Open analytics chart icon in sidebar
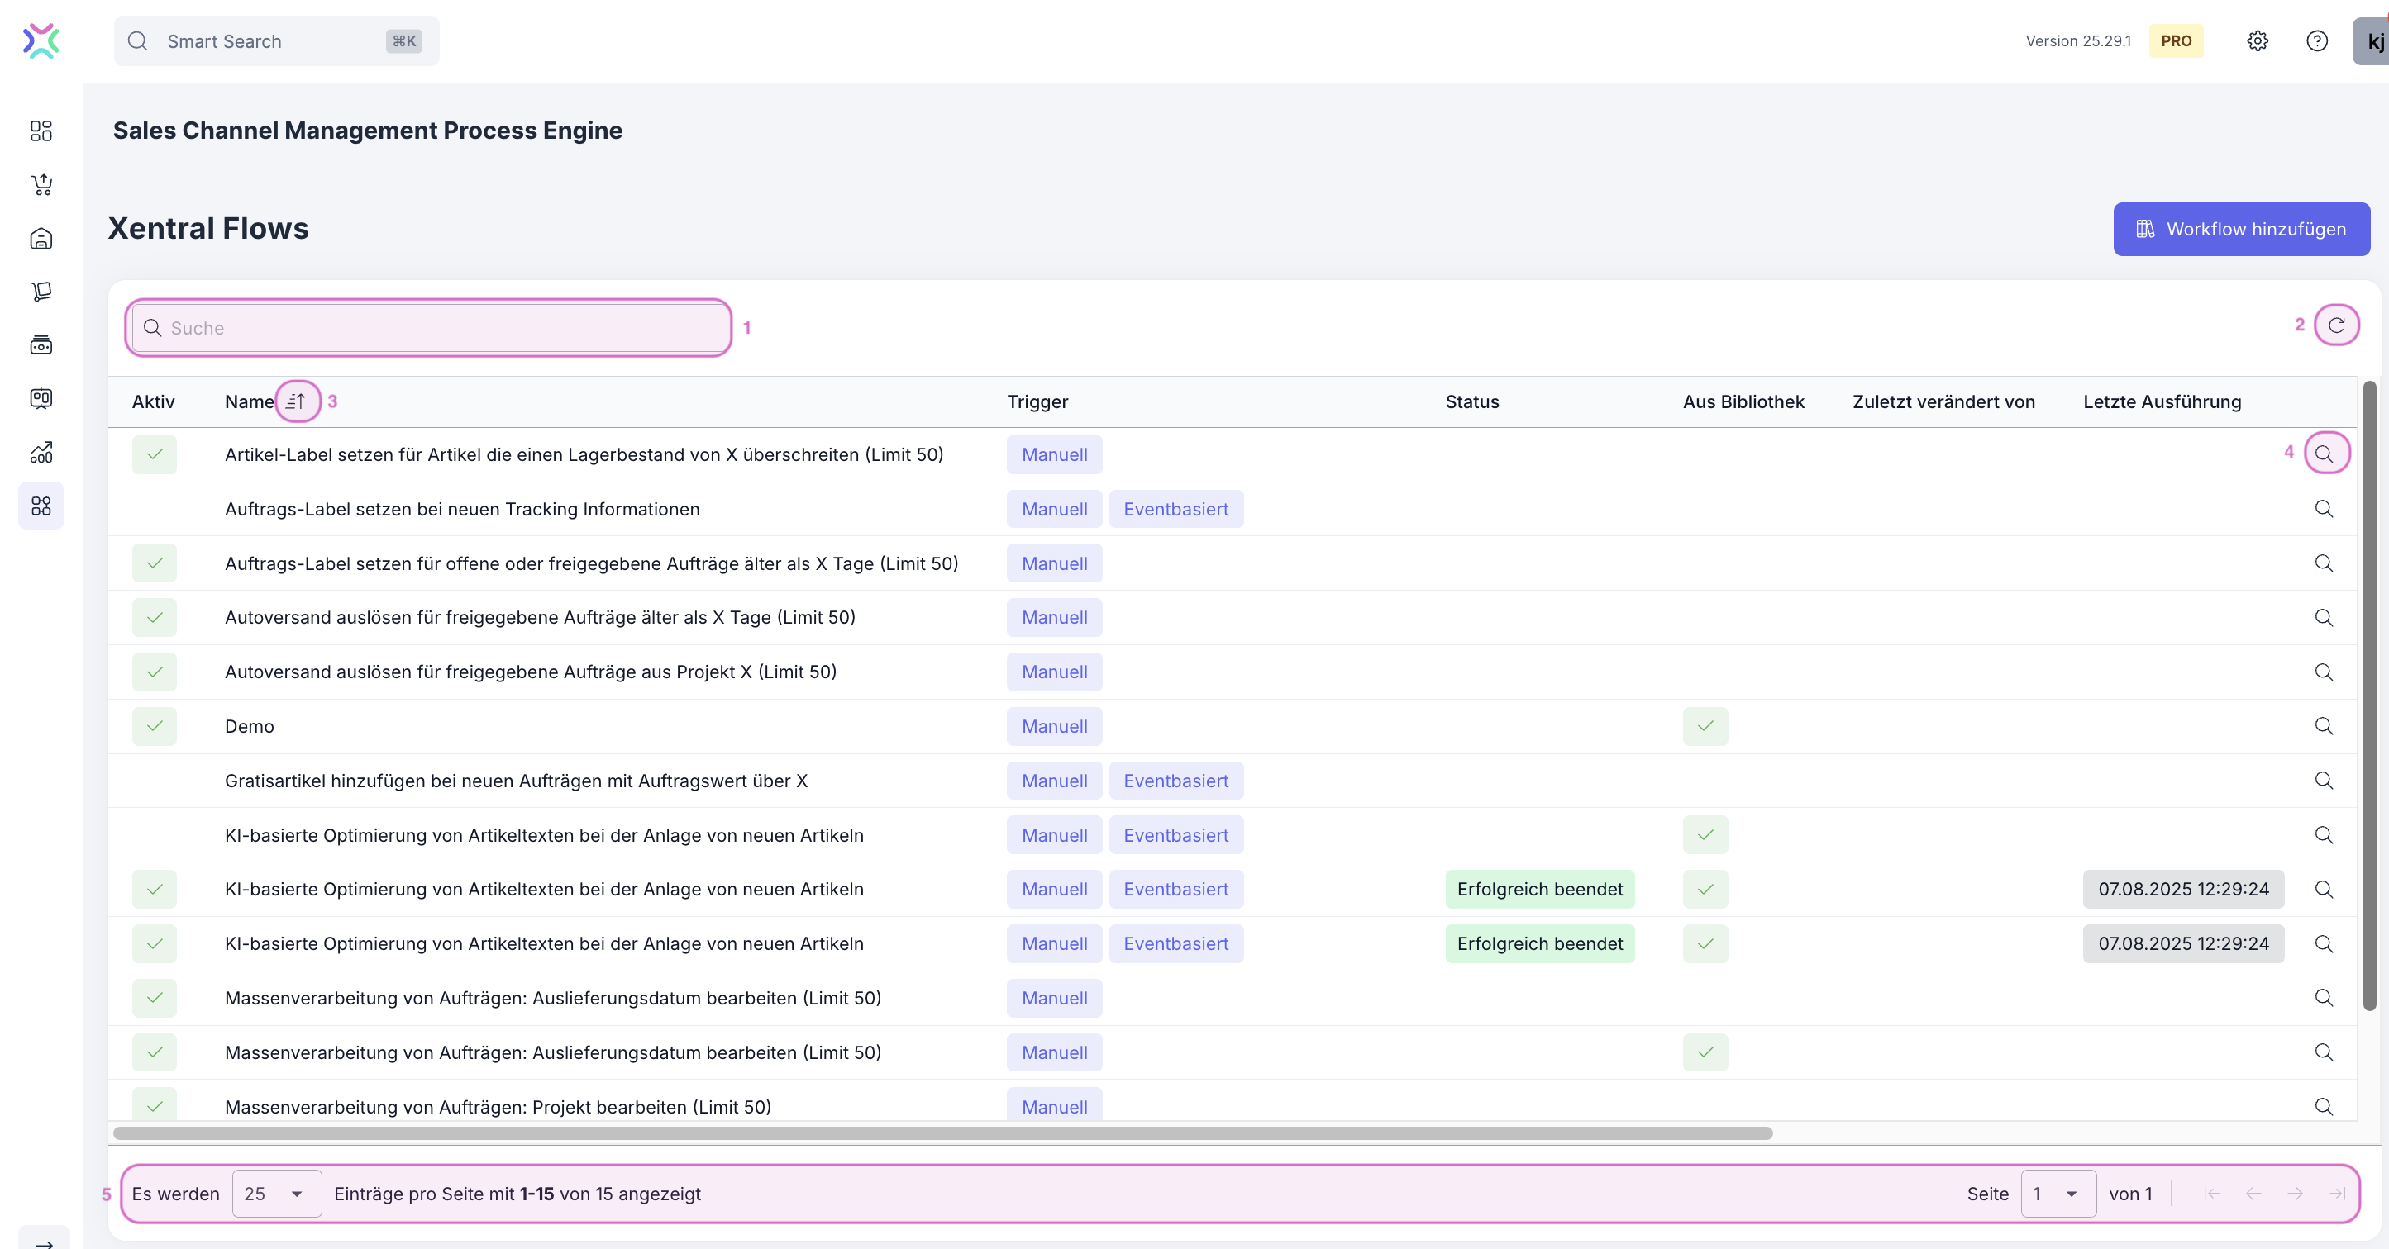Screen dimensions: 2389x1249 41,452
